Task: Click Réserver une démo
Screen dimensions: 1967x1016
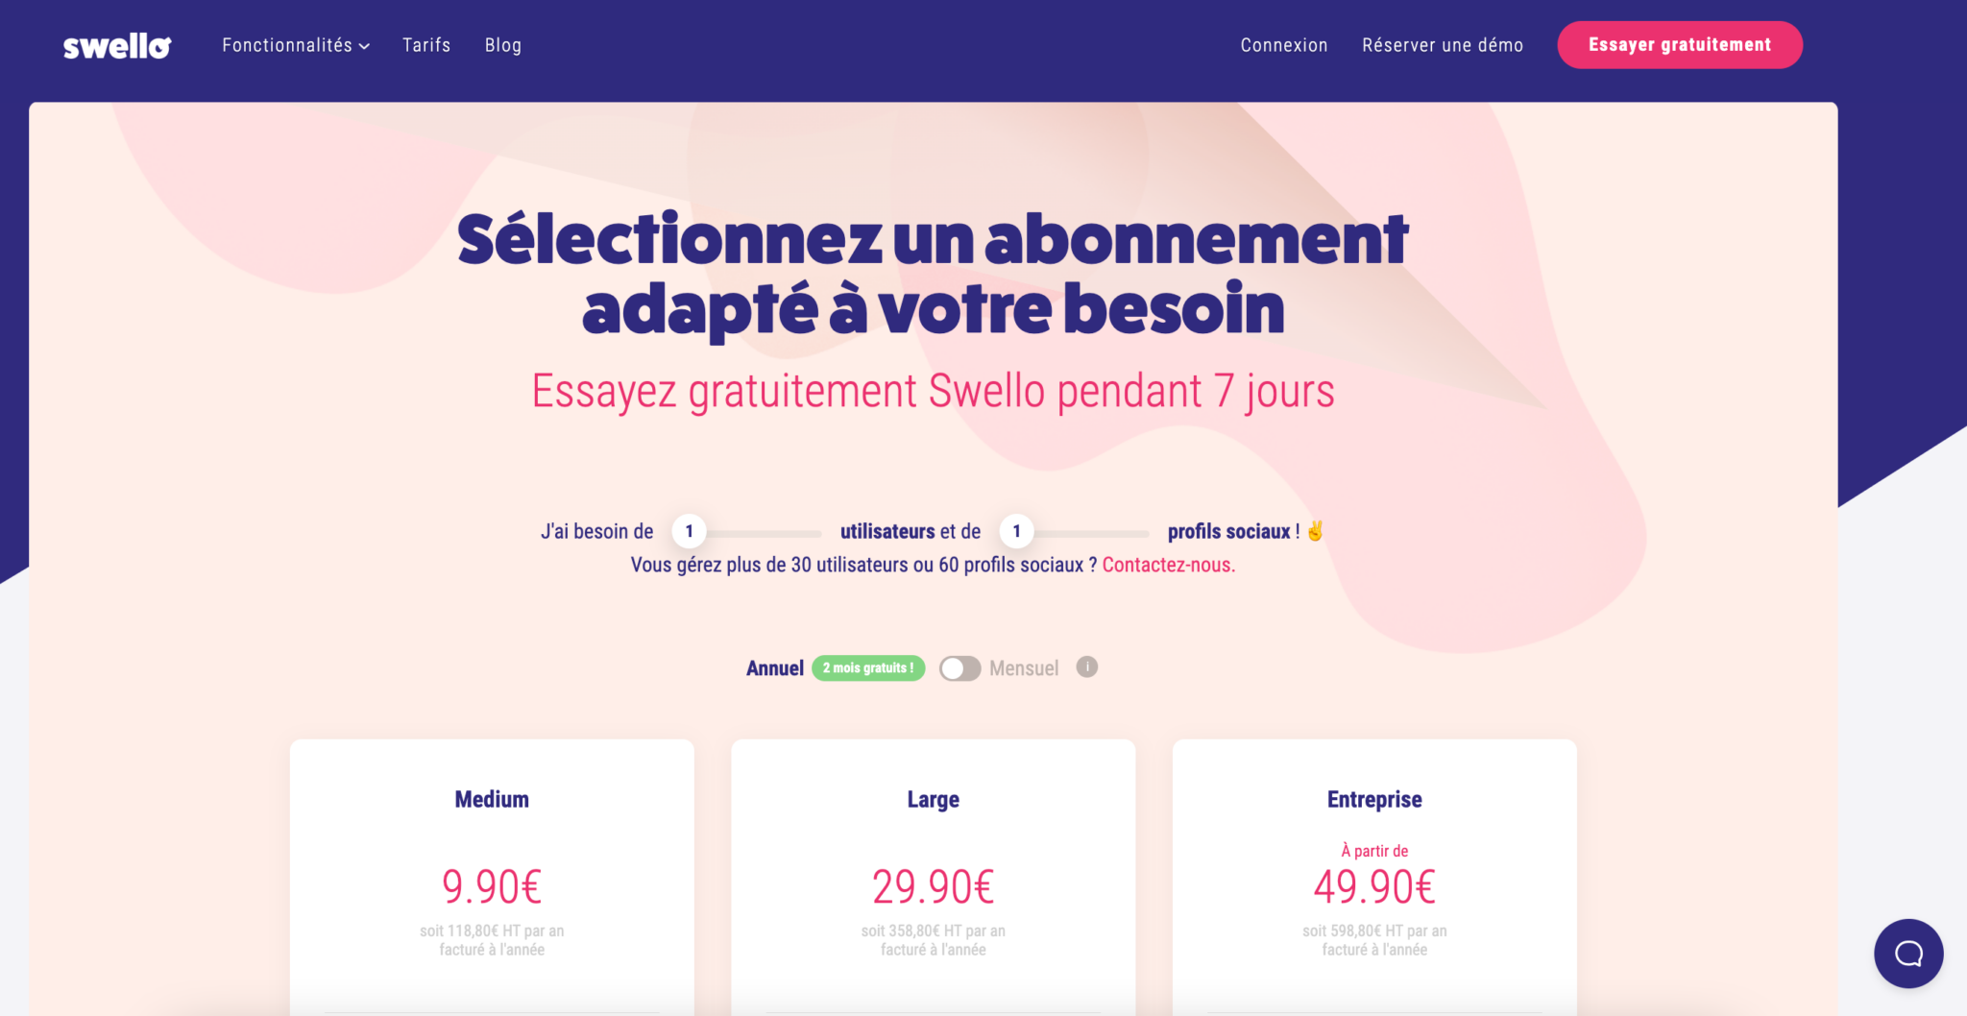Action: [1443, 44]
